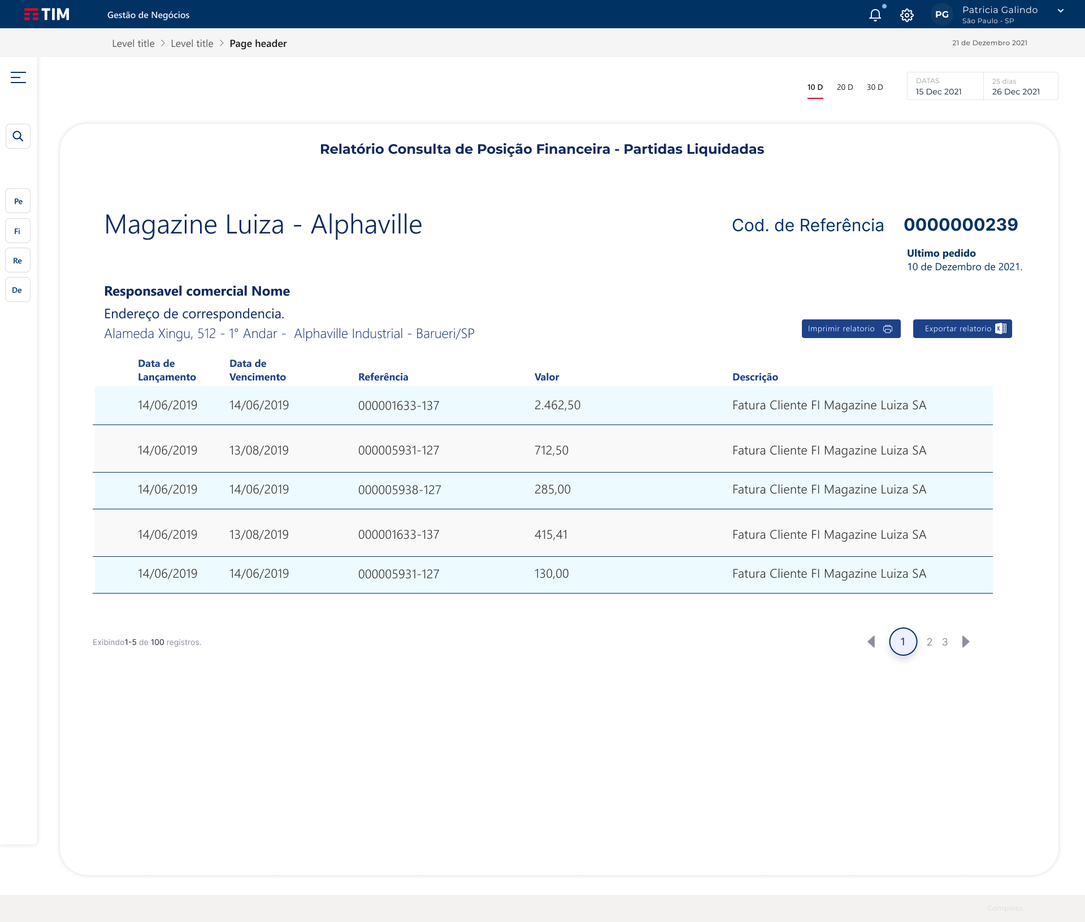1085x922 pixels.
Task: Click the Responsavel comercial Nome label
Action: (x=197, y=291)
